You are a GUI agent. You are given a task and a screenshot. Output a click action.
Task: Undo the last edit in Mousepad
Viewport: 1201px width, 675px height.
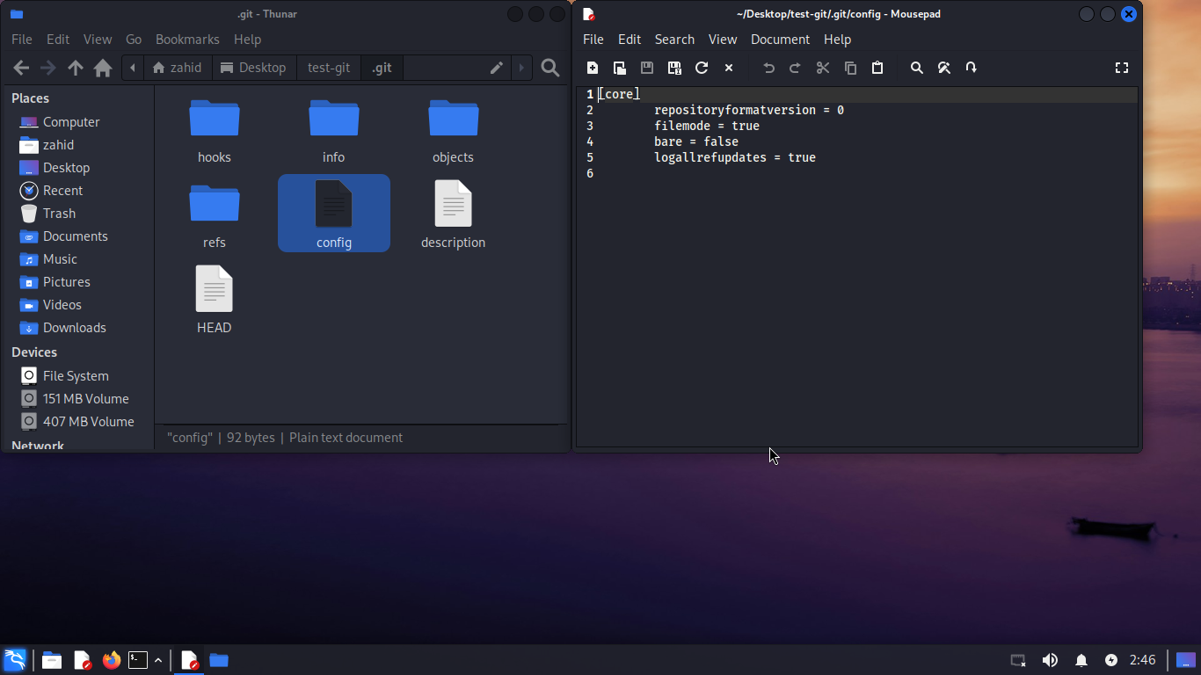(x=767, y=68)
